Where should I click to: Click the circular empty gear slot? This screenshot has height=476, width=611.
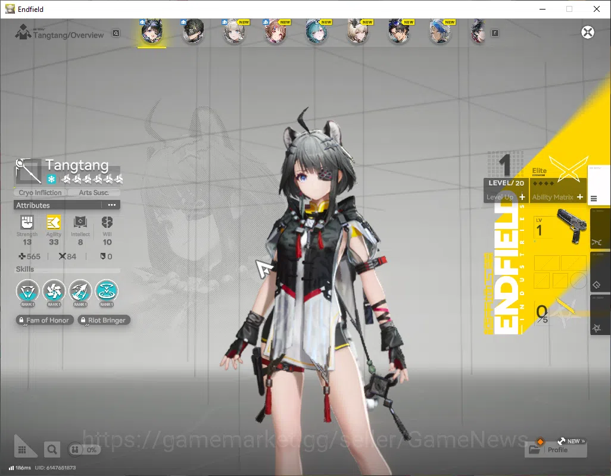coord(578,280)
